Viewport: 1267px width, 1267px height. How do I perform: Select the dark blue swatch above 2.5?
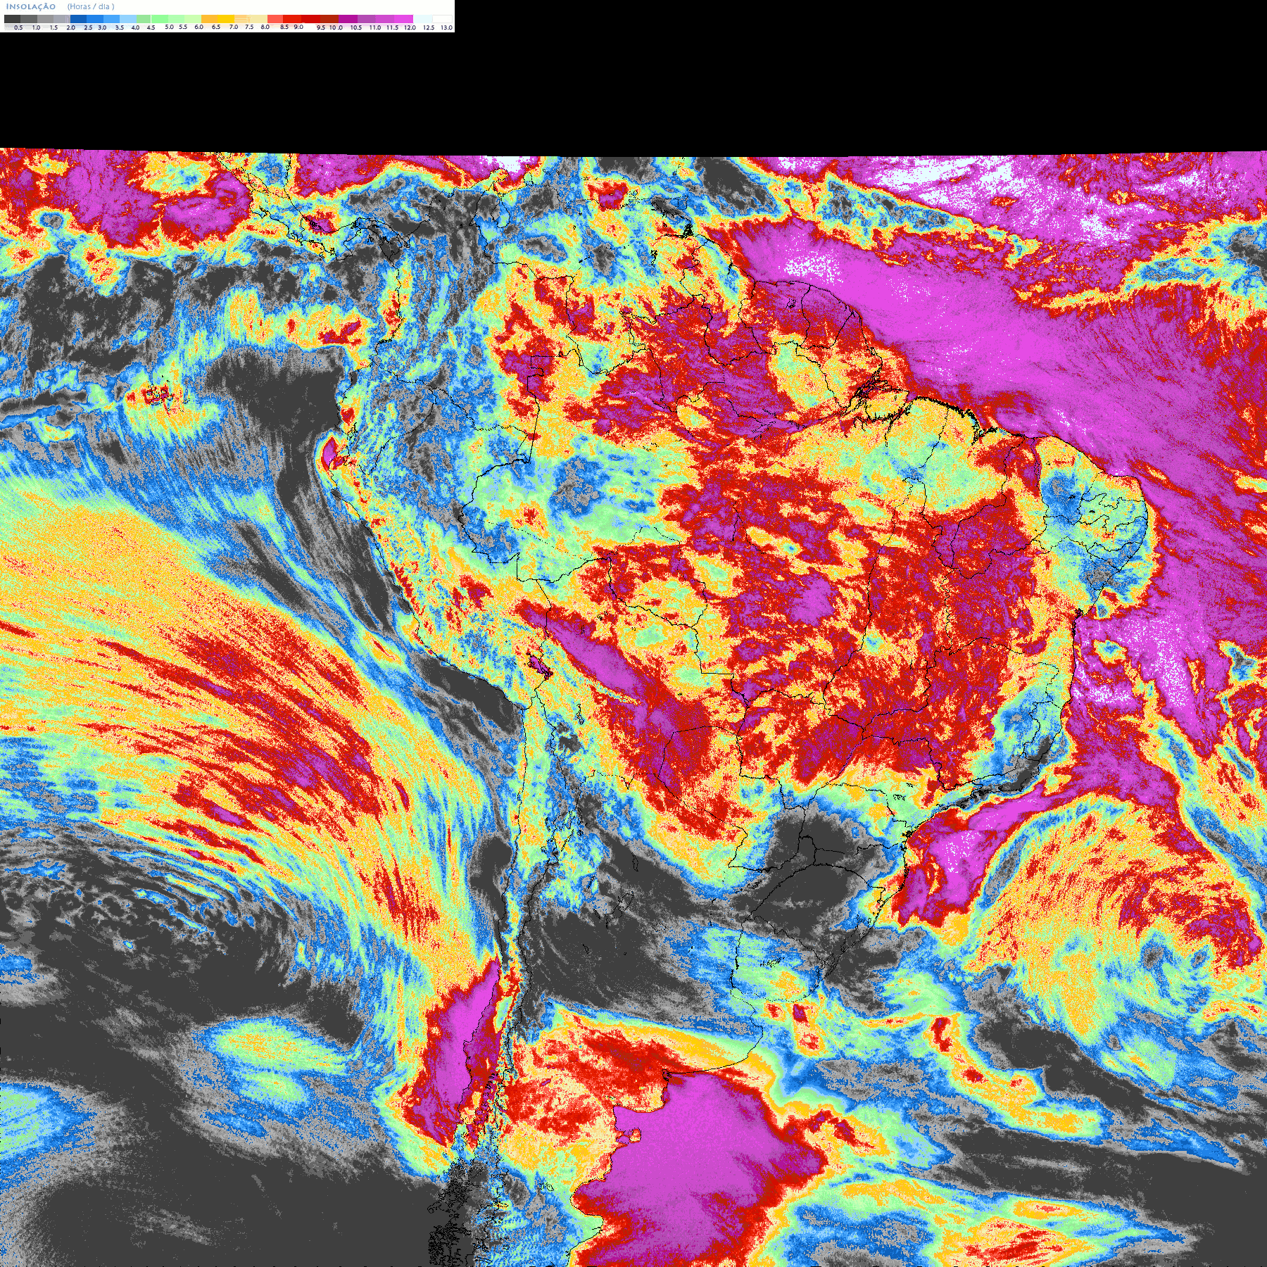(78, 19)
